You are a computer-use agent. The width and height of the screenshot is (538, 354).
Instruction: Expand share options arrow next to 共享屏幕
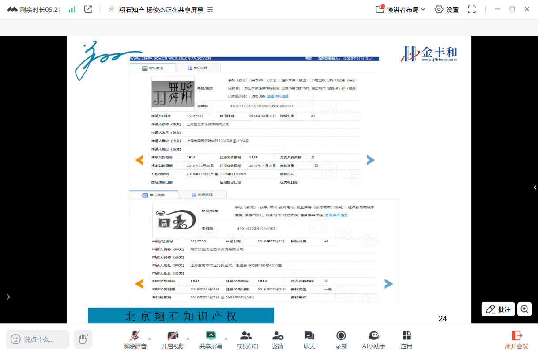(x=226, y=339)
